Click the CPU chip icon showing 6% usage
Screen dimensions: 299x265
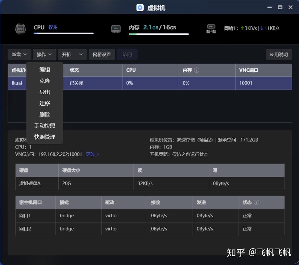(20, 29)
